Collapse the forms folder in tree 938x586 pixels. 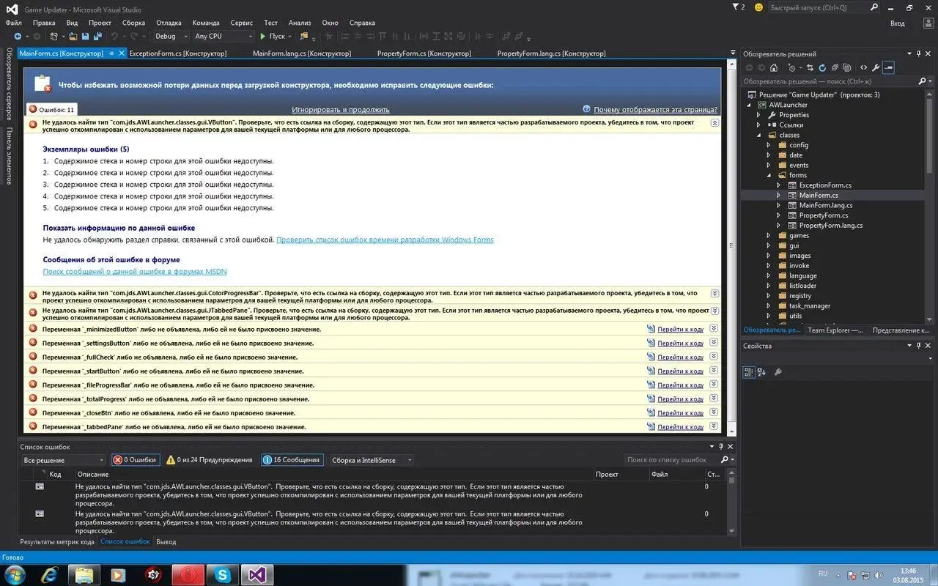[x=769, y=175]
